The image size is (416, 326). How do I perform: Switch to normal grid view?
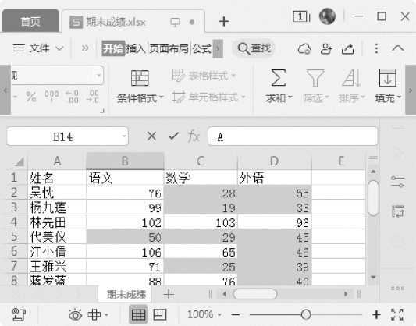pyautogui.click(x=138, y=314)
